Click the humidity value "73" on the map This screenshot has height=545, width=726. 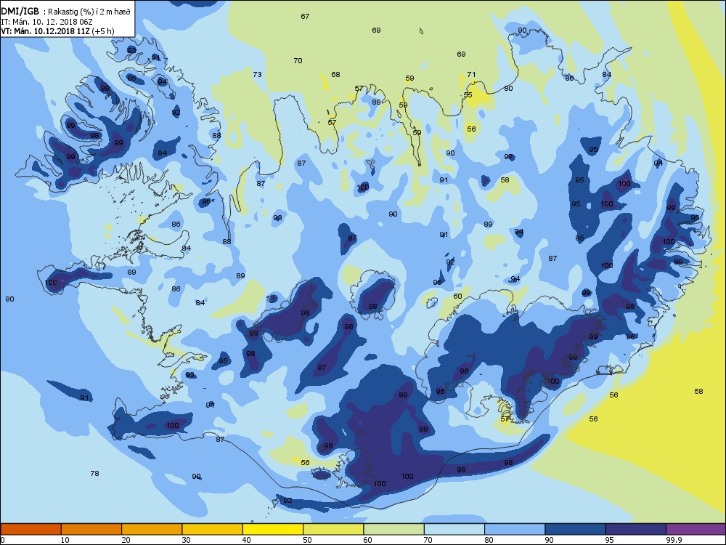coord(257,74)
